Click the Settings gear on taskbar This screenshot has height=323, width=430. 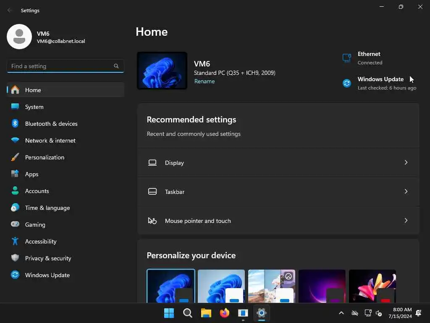pyautogui.click(x=262, y=313)
